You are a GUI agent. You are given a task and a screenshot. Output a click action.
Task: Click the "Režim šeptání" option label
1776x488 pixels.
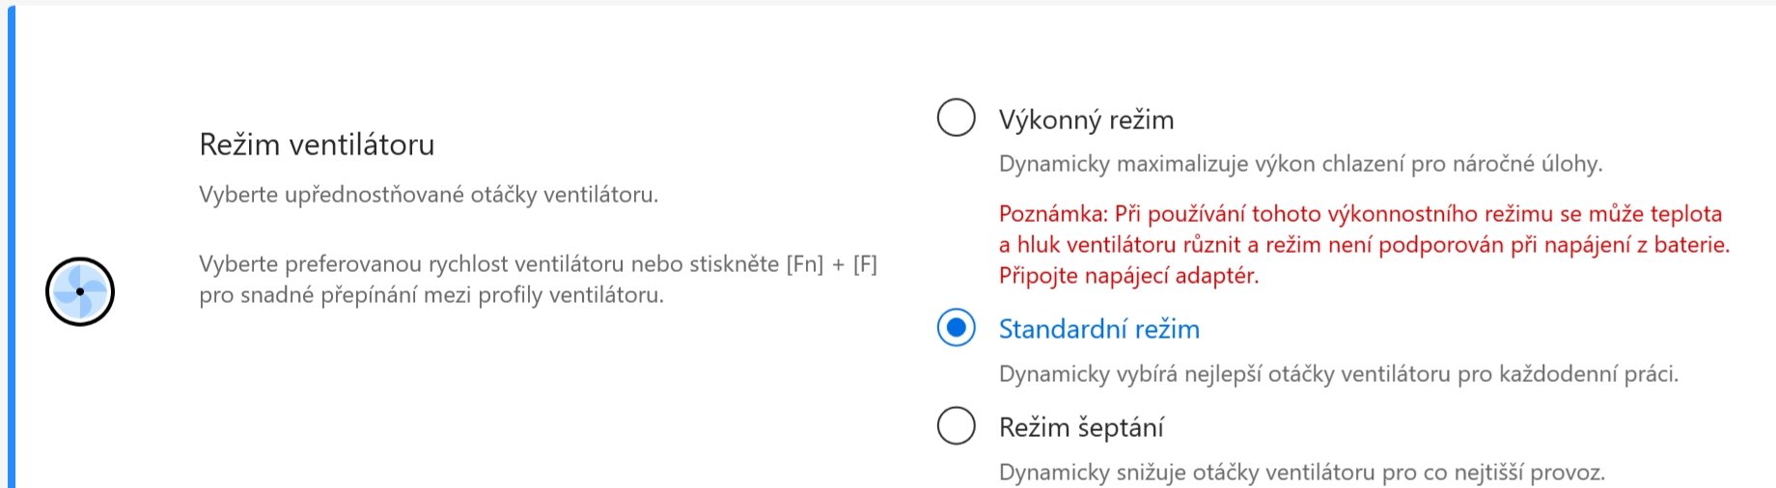(1081, 427)
